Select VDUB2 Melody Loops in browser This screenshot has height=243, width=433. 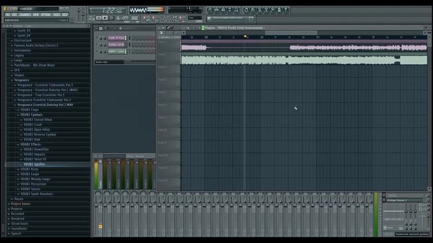(x=35, y=179)
